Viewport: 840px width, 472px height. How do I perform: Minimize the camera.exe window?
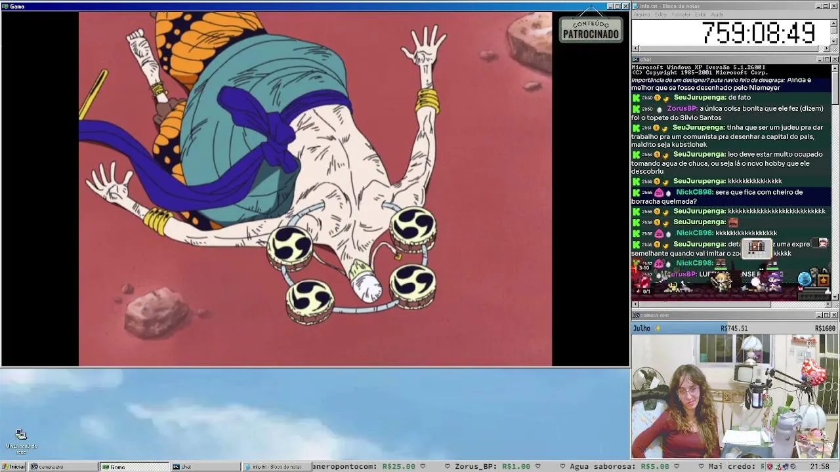click(820, 315)
